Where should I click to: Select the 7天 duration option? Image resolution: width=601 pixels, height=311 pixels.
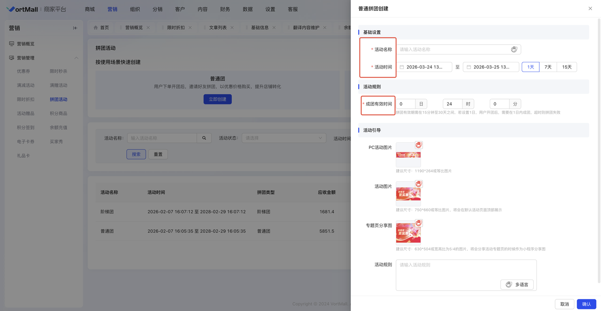click(548, 67)
